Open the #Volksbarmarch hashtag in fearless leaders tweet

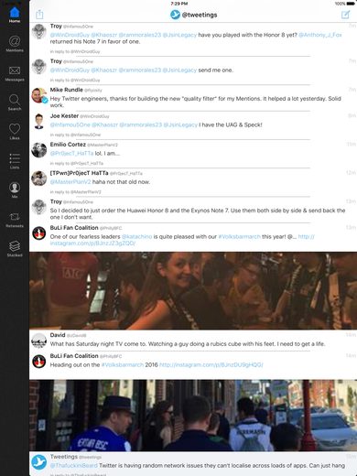click(239, 236)
